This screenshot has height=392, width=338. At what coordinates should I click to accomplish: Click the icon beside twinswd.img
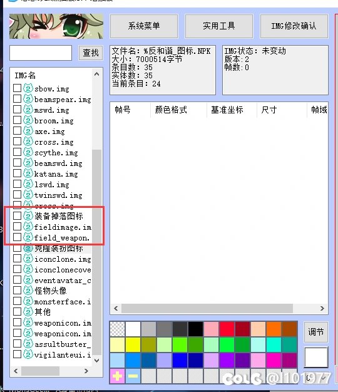pos(28,195)
